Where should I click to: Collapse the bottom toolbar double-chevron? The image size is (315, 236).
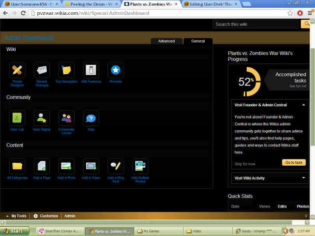306,216
